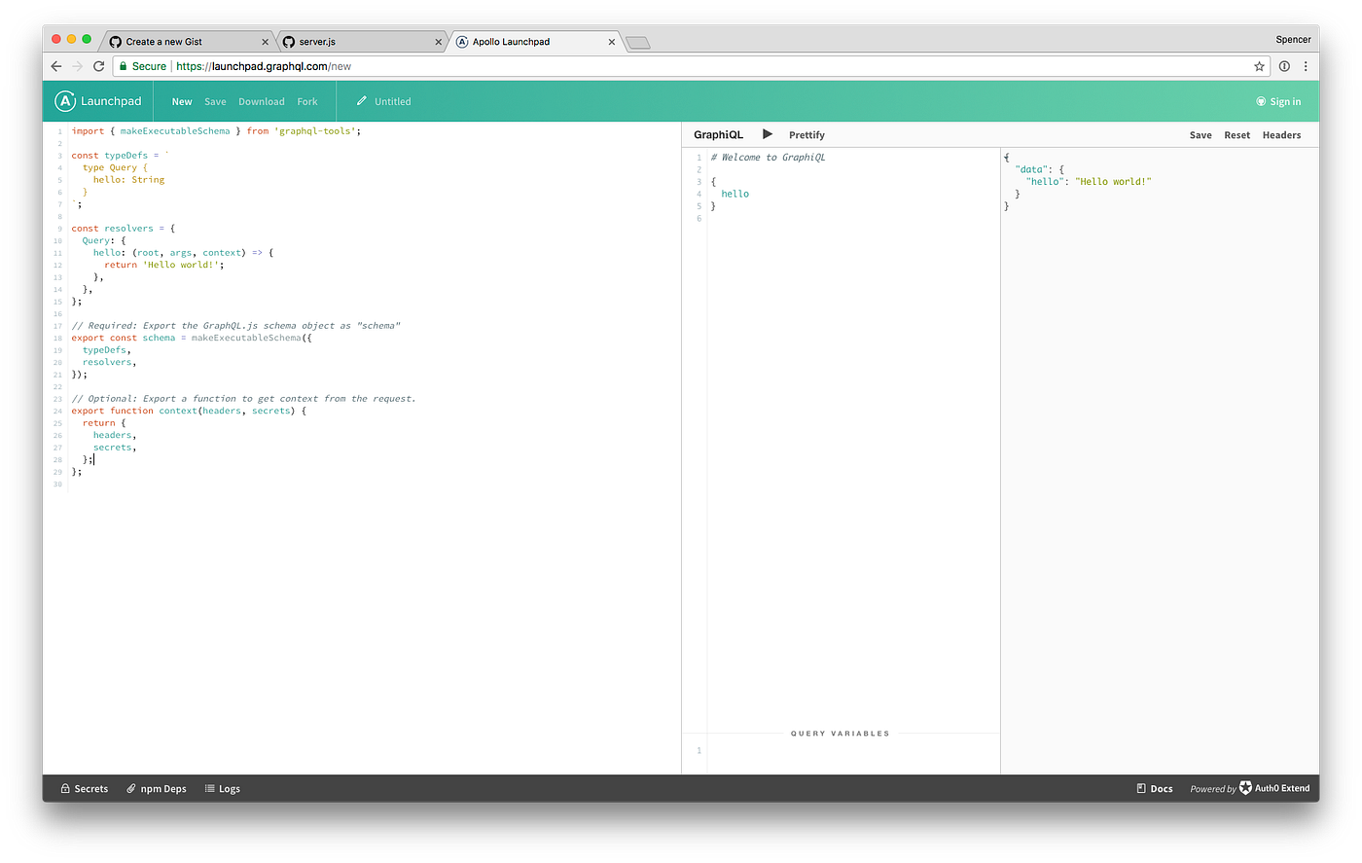Run the query with the GraphiQL play icon
This screenshot has width=1362, height=863.
(768, 134)
